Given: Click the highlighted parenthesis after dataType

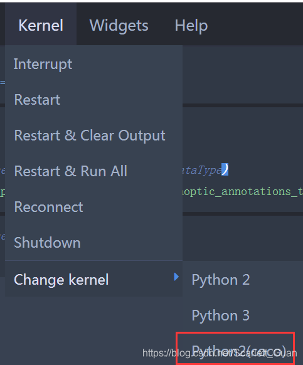Looking at the screenshot, I should (x=225, y=169).
